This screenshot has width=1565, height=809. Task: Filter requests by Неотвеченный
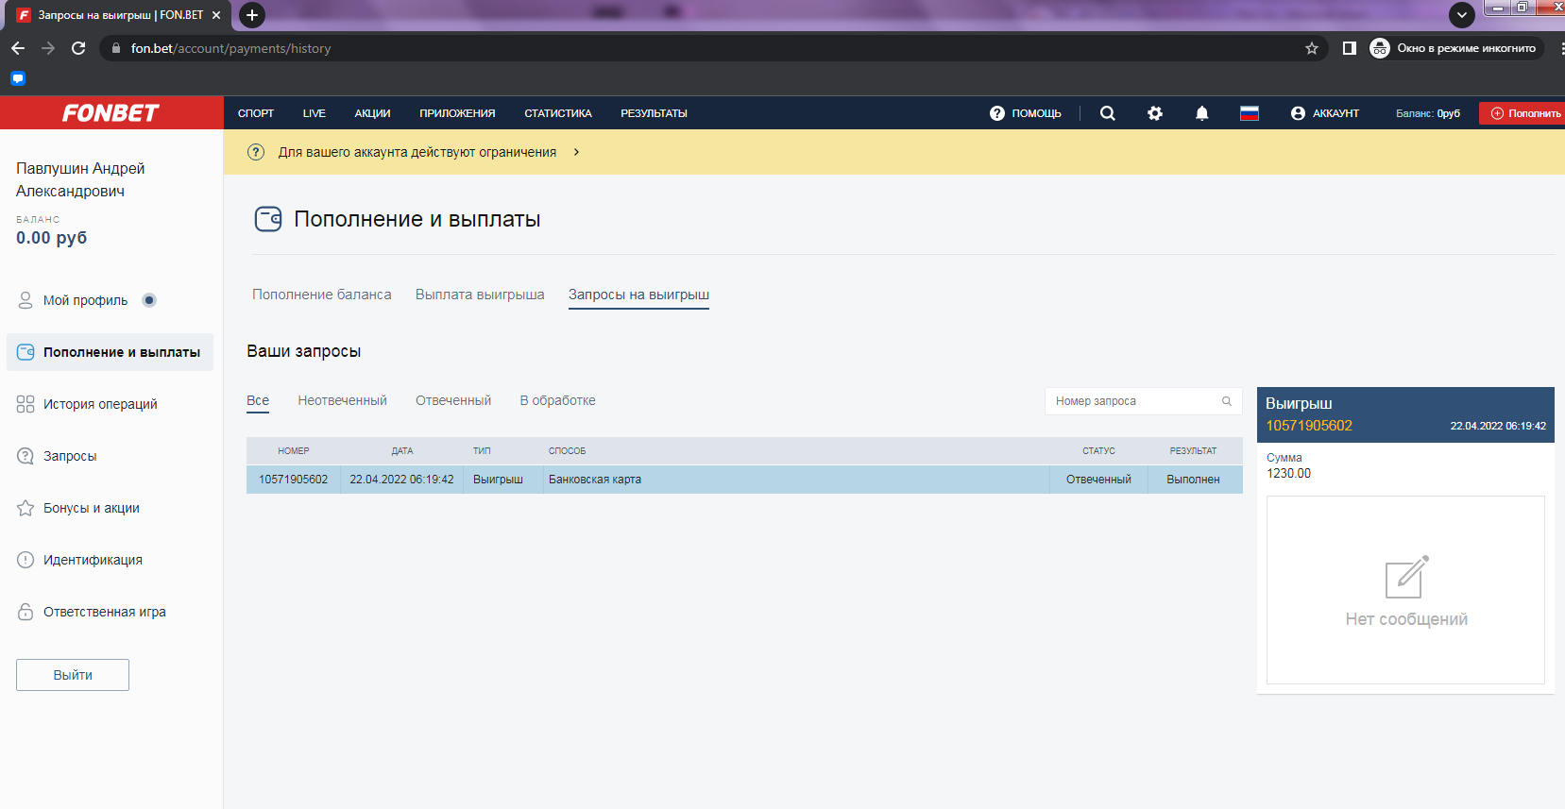tap(342, 400)
